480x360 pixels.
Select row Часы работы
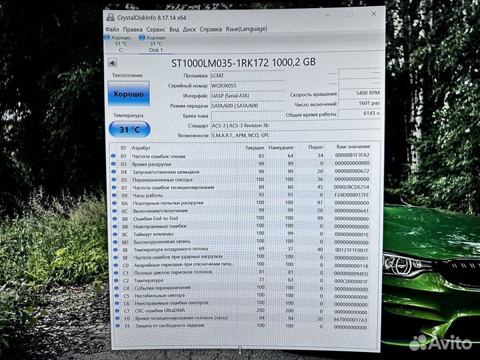[241, 195]
